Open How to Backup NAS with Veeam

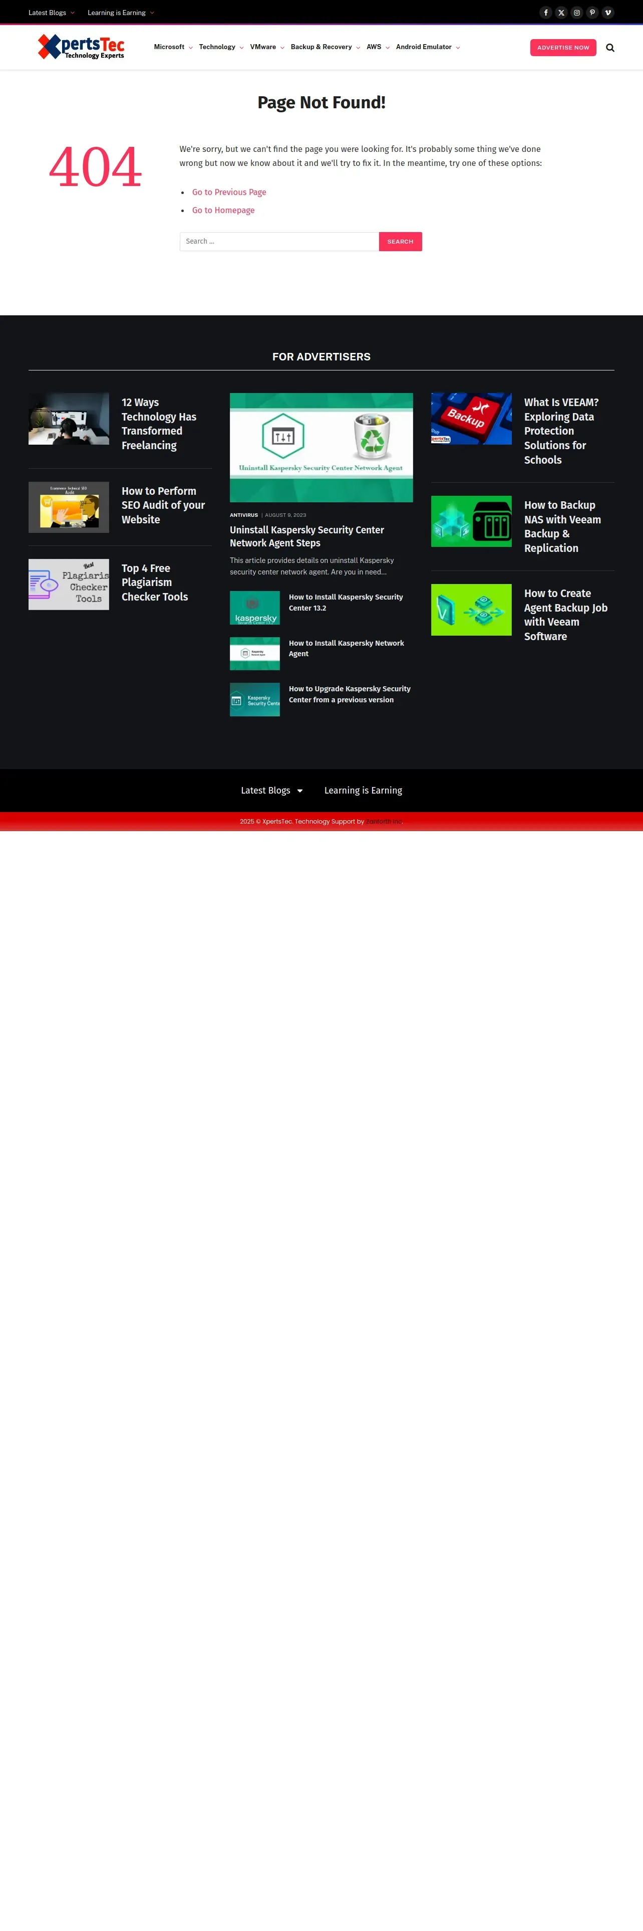tap(562, 527)
